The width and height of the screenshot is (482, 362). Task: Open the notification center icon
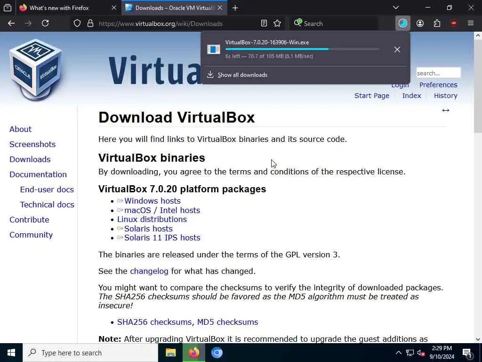click(x=467, y=354)
